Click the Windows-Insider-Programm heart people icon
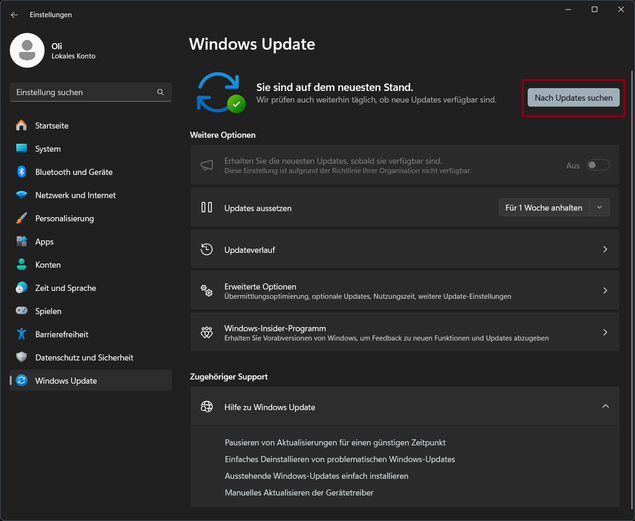Viewport: 635px width, 521px height. tap(207, 332)
